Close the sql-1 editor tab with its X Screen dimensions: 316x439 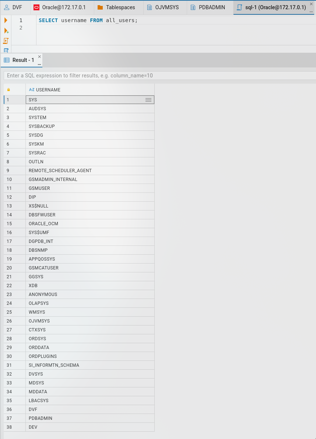pos(311,4)
